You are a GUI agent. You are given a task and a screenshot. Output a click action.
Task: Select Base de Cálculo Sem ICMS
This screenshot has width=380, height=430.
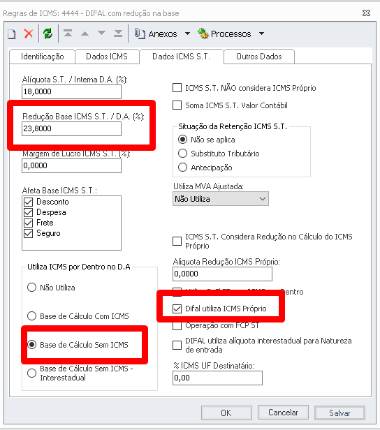(32, 344)
